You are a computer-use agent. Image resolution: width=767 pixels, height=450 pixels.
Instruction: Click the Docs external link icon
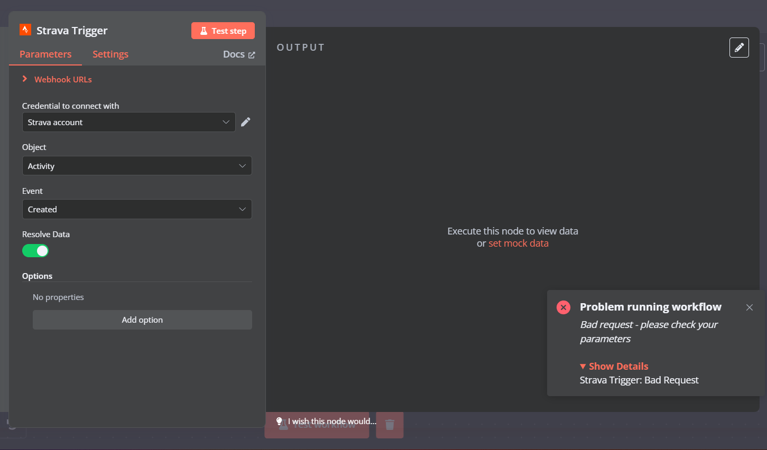[252, 54]
